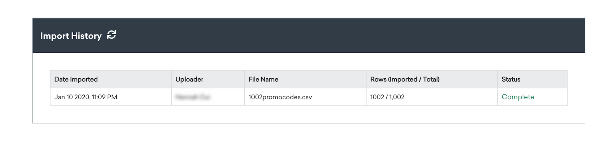Click the imported count 1002 before the slash

click(377, 97)
